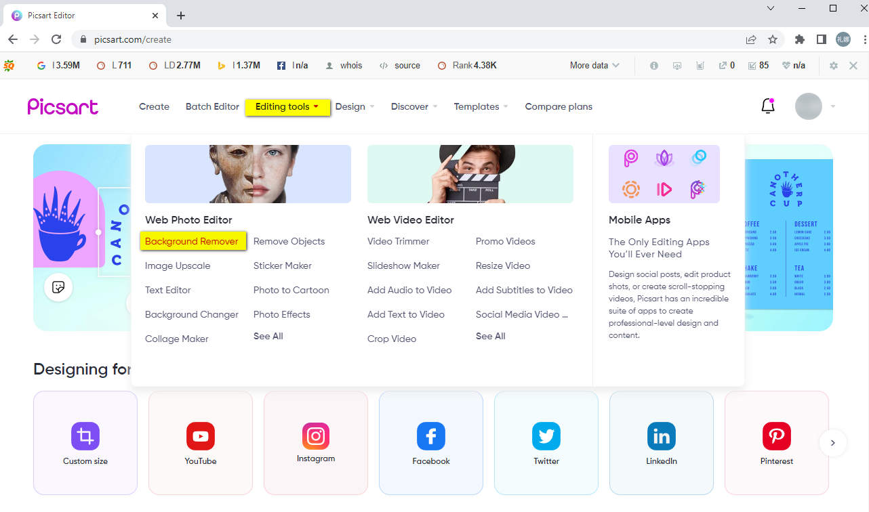Open Collage Maker

click(177, 339)
